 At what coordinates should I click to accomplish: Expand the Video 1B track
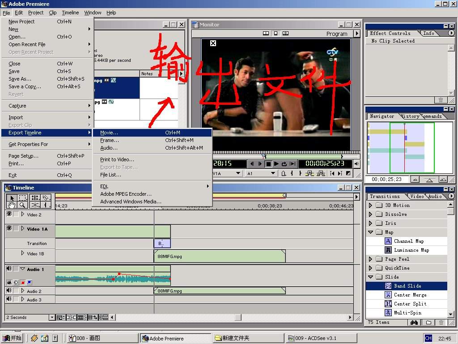23,253
